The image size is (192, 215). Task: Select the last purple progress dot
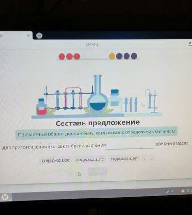[134, 56]
